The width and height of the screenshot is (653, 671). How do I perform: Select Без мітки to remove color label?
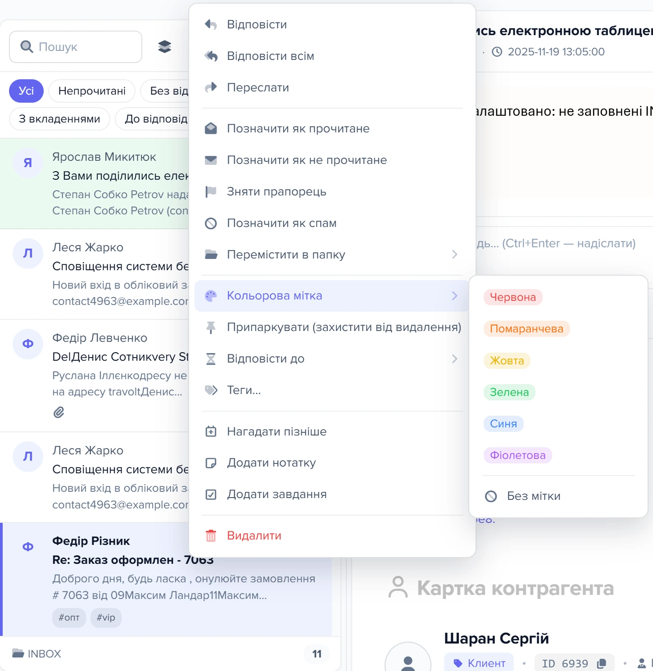coord(558,496)
